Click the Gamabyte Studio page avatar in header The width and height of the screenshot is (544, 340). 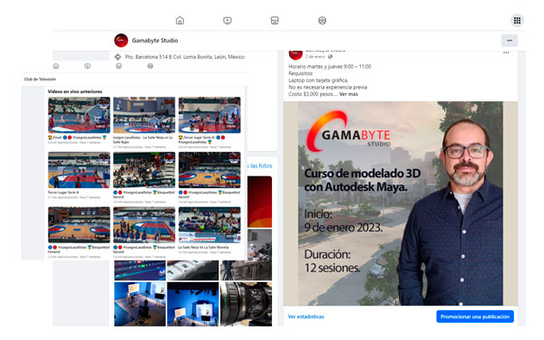tap(121, 41)
